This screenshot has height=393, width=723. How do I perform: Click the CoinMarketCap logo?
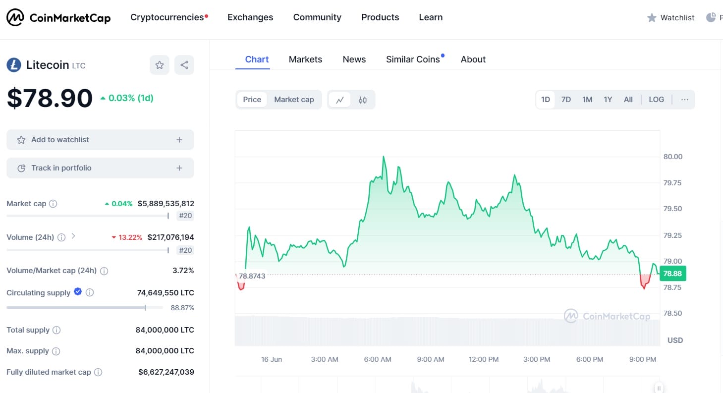point(58,18)
